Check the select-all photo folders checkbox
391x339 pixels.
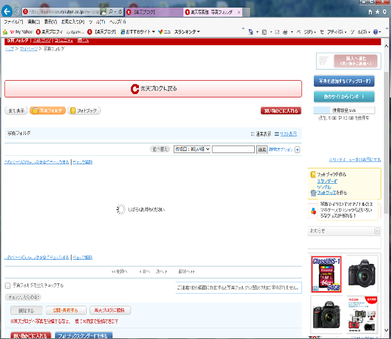pyautogui.click(x=8, y=285)
